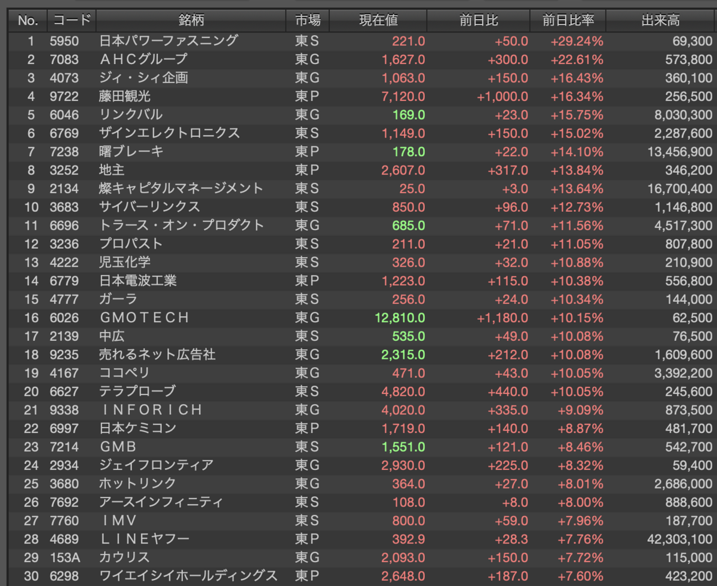Screen dimensions: 717x586
Task: Select 児玉化学 stock name
Action: point(124,262)
